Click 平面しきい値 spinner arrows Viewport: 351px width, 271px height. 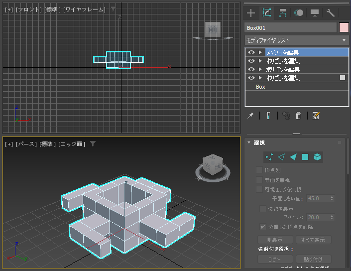click(332, 198)
